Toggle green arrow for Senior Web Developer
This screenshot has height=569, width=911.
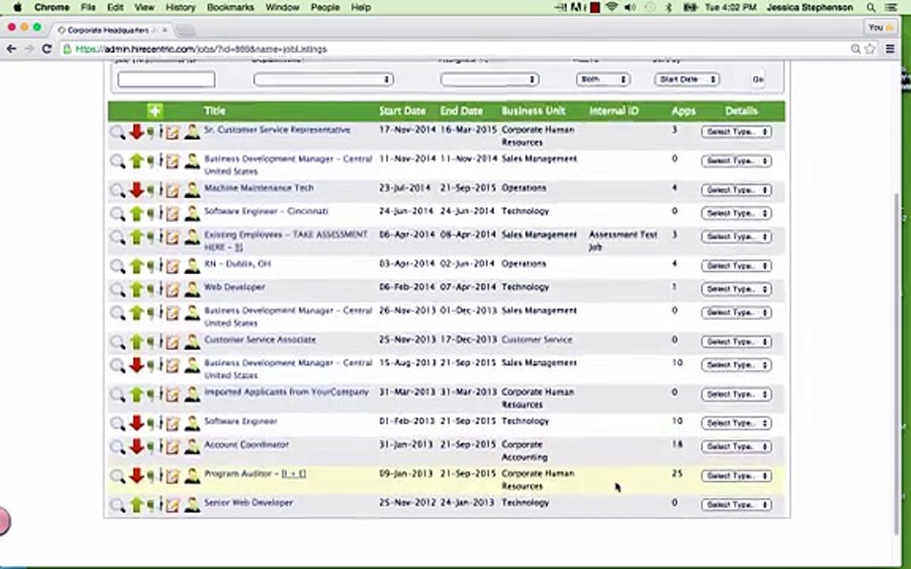[137, 504]
